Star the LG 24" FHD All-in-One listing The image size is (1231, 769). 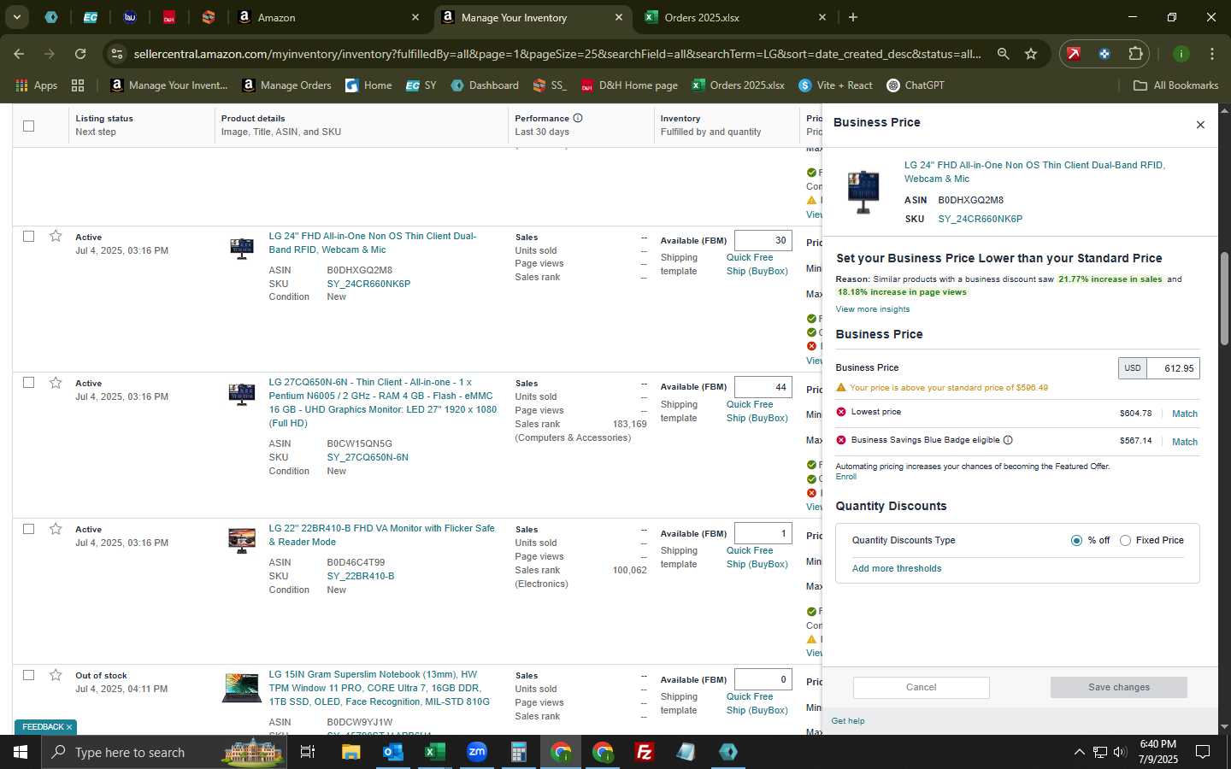56,236
